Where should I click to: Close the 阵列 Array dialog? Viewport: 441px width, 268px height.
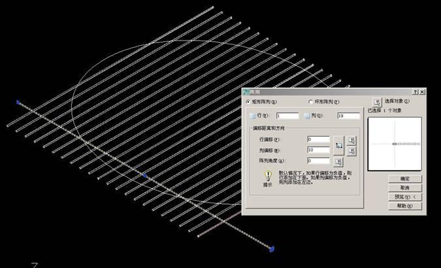pyautogui.click(x=422, y=92)
